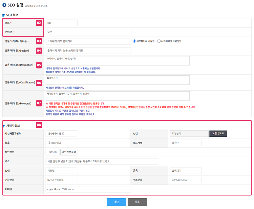Click the 파일 업로드 button
Image resolution: width=254 pixels, height=209 pixels.
(218, 134)
